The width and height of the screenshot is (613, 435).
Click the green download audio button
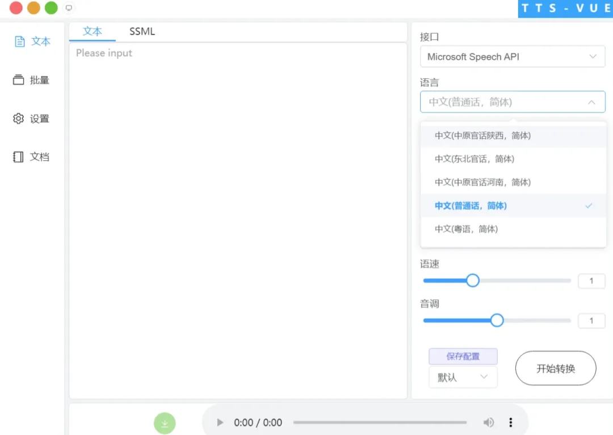pyautogui.click(x=165, y=423)
